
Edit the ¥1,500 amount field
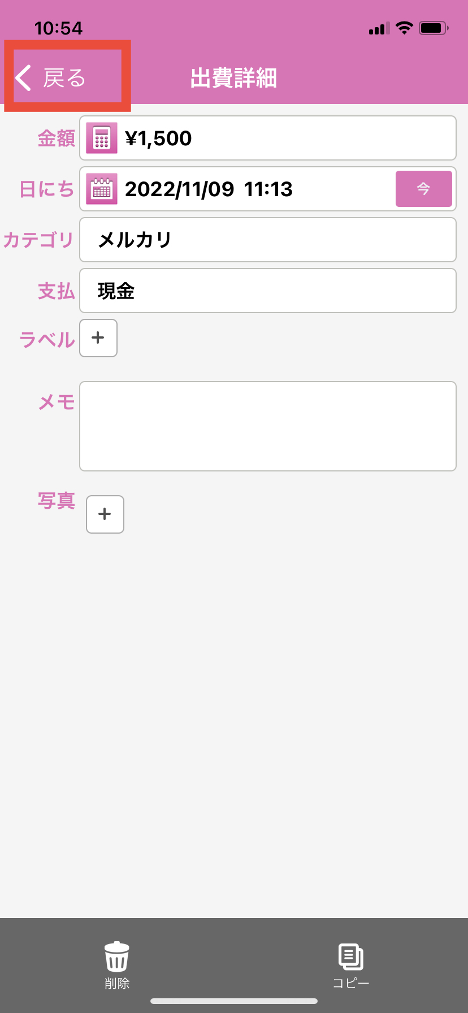coord(283,138)
